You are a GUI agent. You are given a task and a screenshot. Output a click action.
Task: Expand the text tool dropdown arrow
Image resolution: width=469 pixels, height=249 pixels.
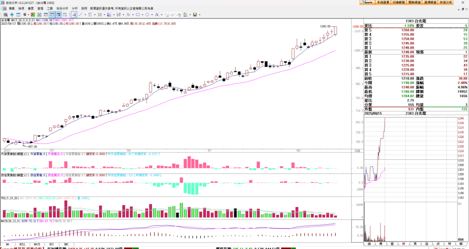(x=162, y=14)
